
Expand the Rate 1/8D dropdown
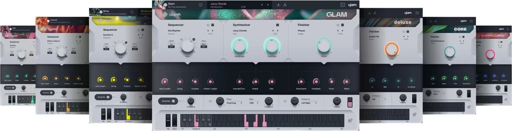point(254,102)
